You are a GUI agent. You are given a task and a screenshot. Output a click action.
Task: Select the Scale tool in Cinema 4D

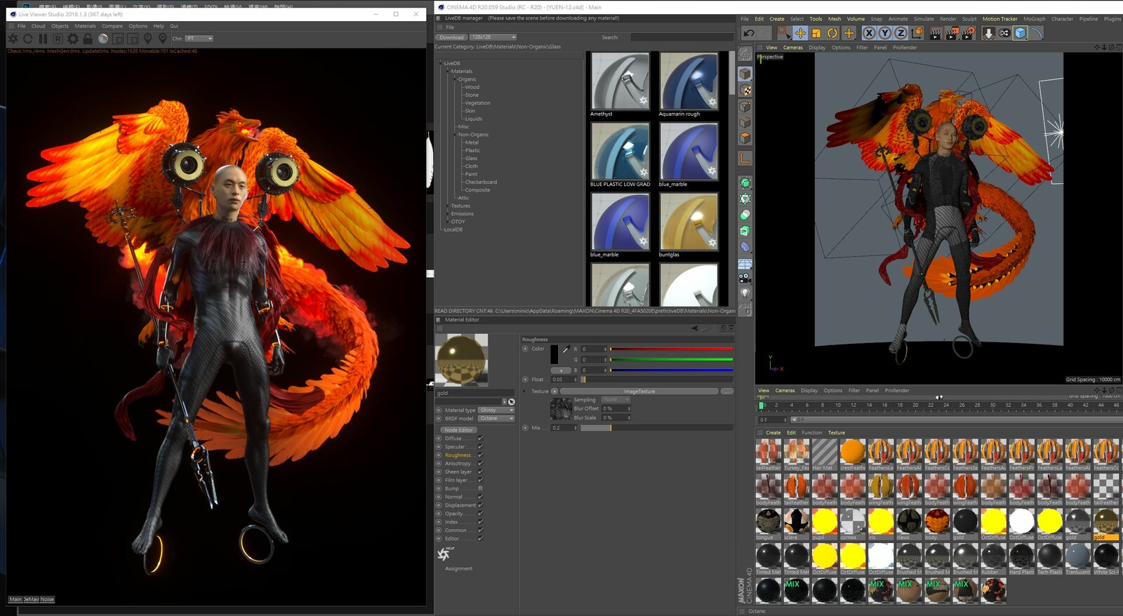pyautogui.click(x=816, y=33)
